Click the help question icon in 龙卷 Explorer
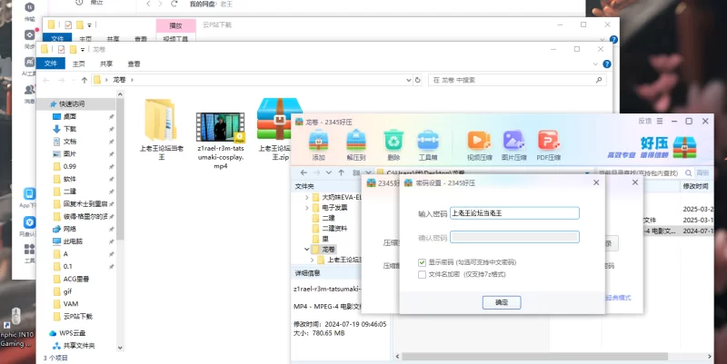The height and width of the screenshot is (364, 727). point(606,64)
